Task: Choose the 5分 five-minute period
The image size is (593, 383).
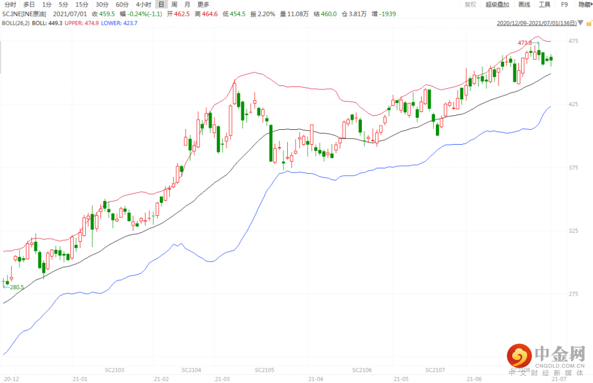Action: tap(63, 4)
